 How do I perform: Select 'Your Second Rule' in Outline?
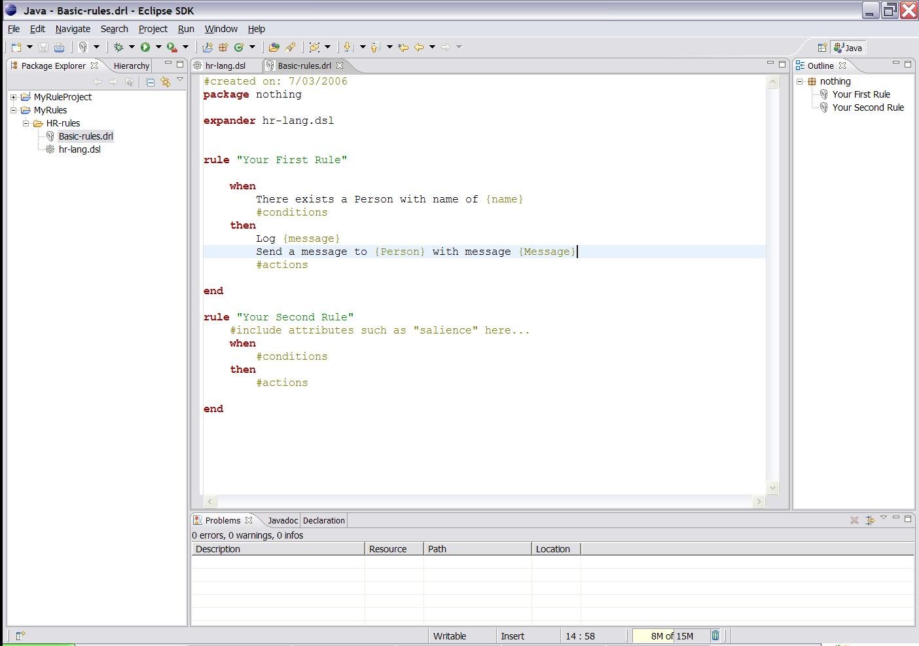pyautogui.click(x=867, y=107)
